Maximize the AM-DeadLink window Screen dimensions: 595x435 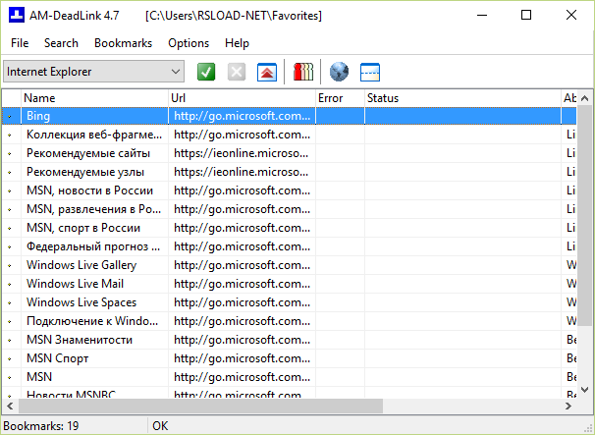[x=526, y=15]
